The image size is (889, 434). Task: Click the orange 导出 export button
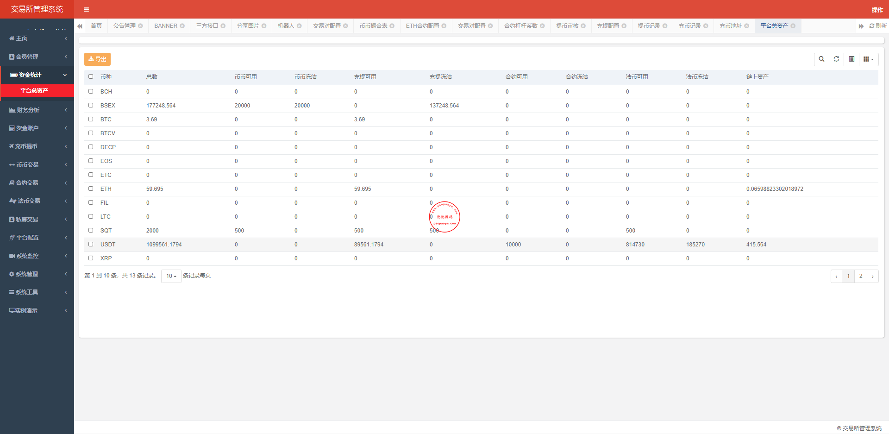click(97, 59)
